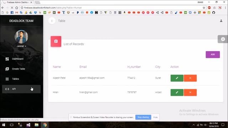Open the Dashboard sidebar item

(21, 59)
